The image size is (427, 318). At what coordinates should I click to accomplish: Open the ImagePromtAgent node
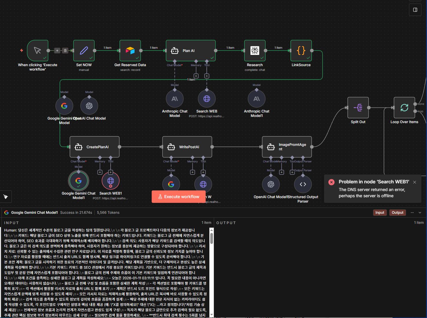(287, 147)
